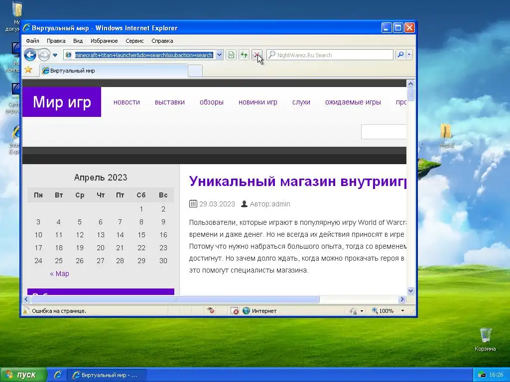The image size is (510, 382).
Task: Select the mypal folder on desktop
Action: 446,136
